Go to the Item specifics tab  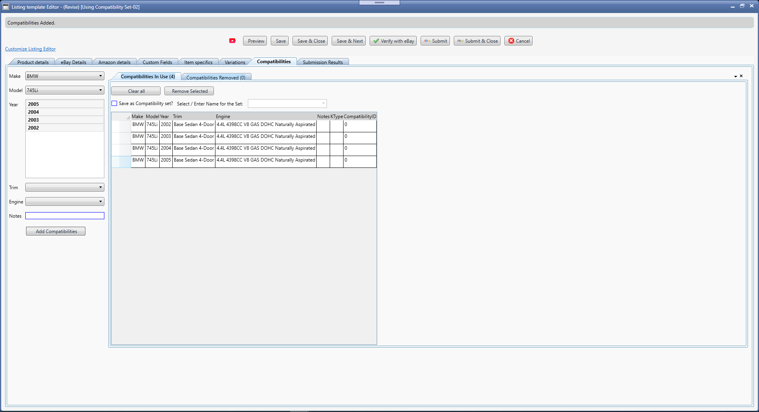click(198, 62)
